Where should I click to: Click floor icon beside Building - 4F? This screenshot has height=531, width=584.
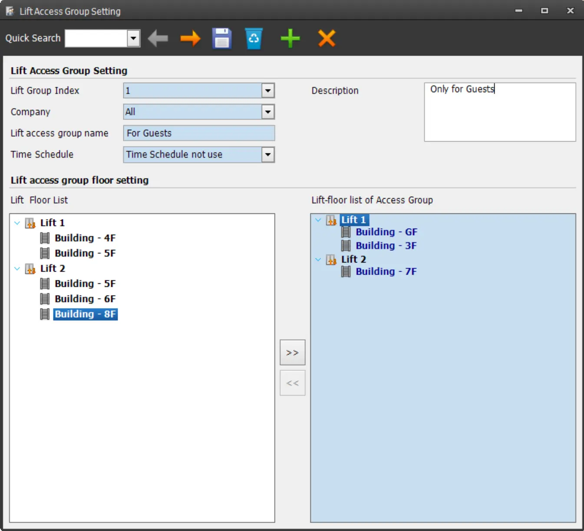[x=45, y=238]
